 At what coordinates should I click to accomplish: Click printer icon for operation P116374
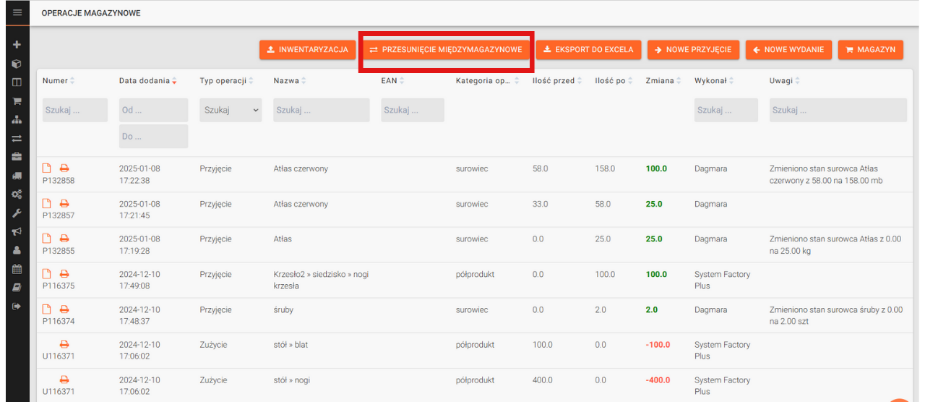pos(64,309)
